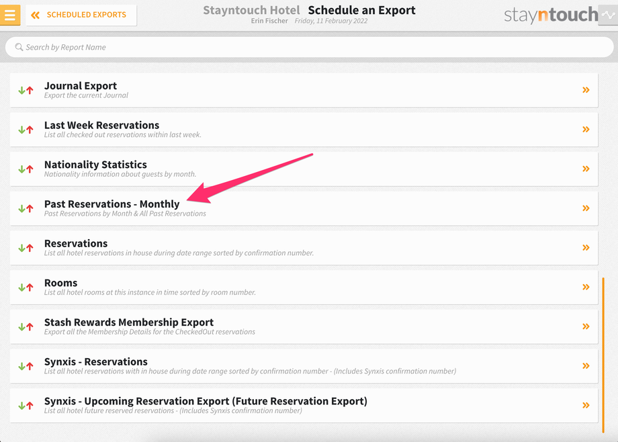
Task: Click description 'Export the current Journal'
Action: 86,95
